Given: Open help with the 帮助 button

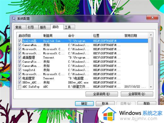Looking at the screenshot, I should pyautogui.click(x=147, y=103).
